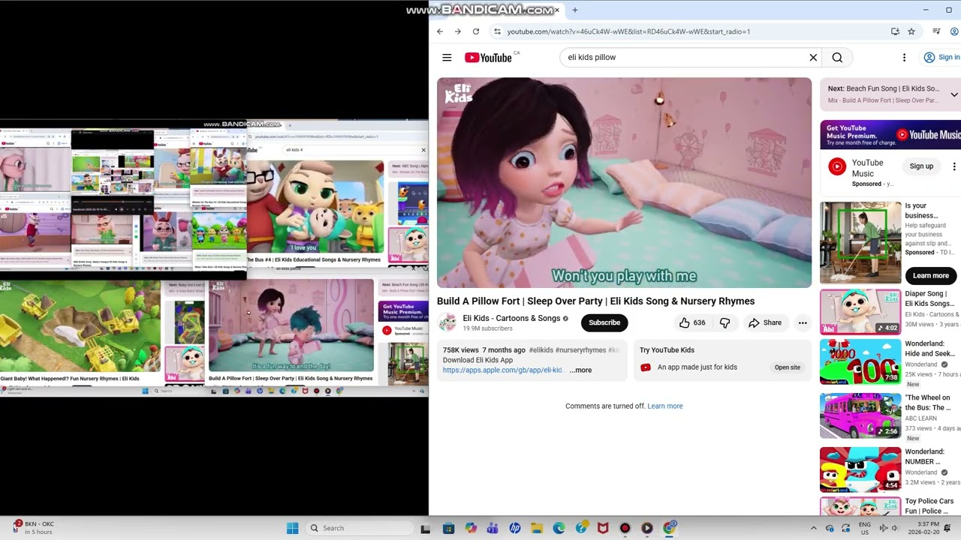Screen dimensions: 961x540
Task: Bookmark this page with the star icon
Action: 911,31
